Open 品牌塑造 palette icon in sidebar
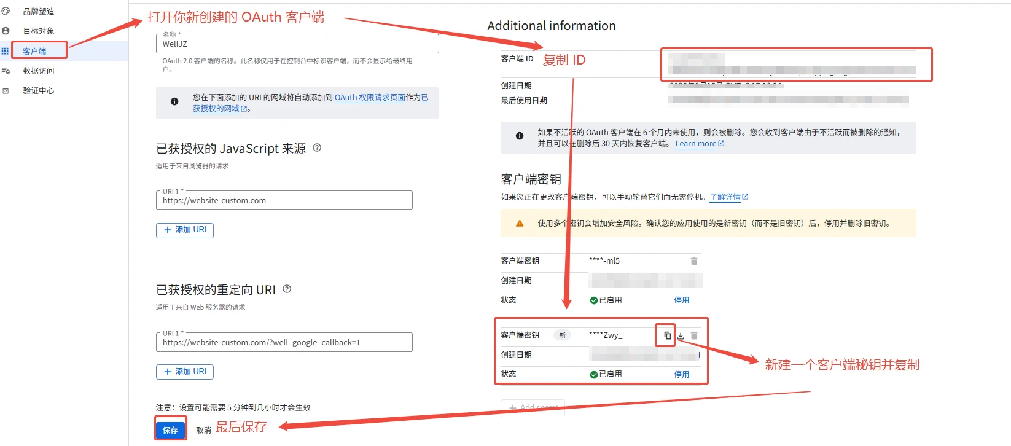The width and height of the screenshot is (1011, 446). pyautogui.click(x=6, y=11)
